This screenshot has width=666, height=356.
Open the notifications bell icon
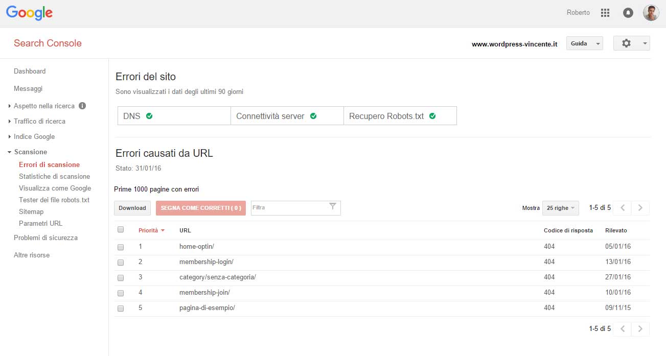point(628,13)
